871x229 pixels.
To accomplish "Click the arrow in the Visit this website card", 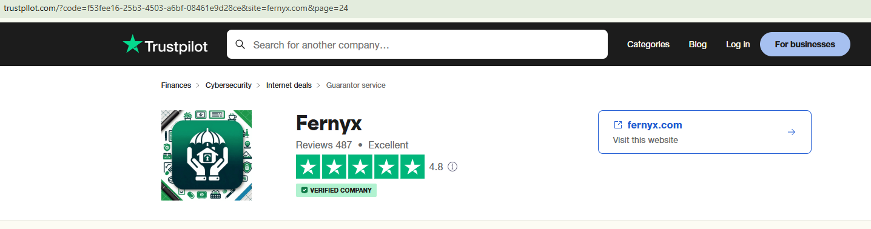I will pyautogui.click(x=791, y=132).
